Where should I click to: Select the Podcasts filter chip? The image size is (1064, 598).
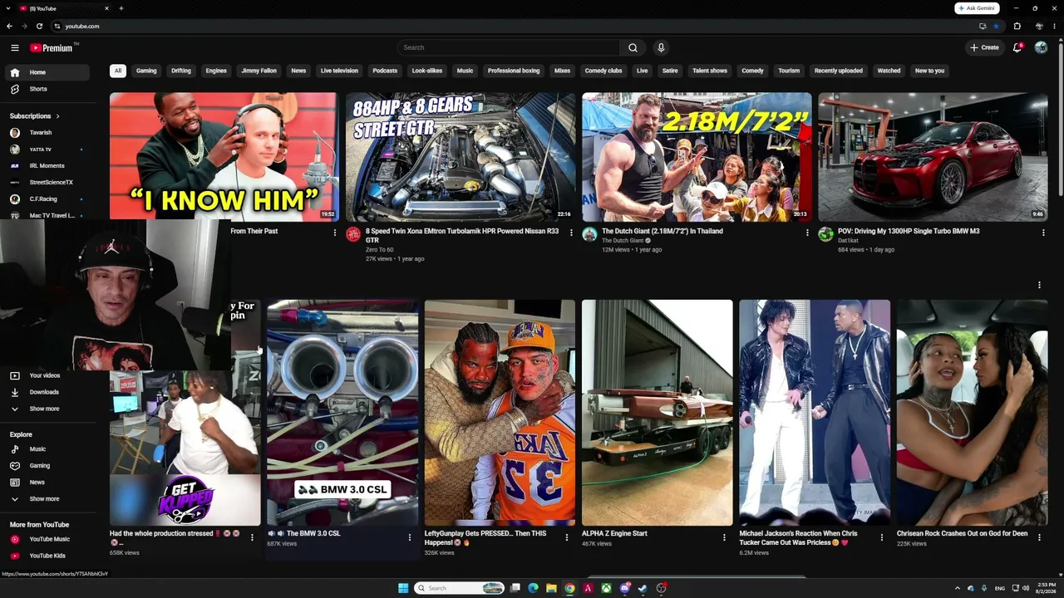pyautogui.click(x=385, y=71)
